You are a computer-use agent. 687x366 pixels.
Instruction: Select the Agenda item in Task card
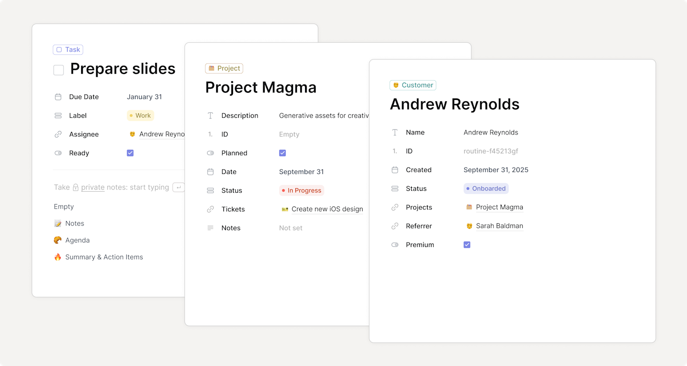coord(77,240)
